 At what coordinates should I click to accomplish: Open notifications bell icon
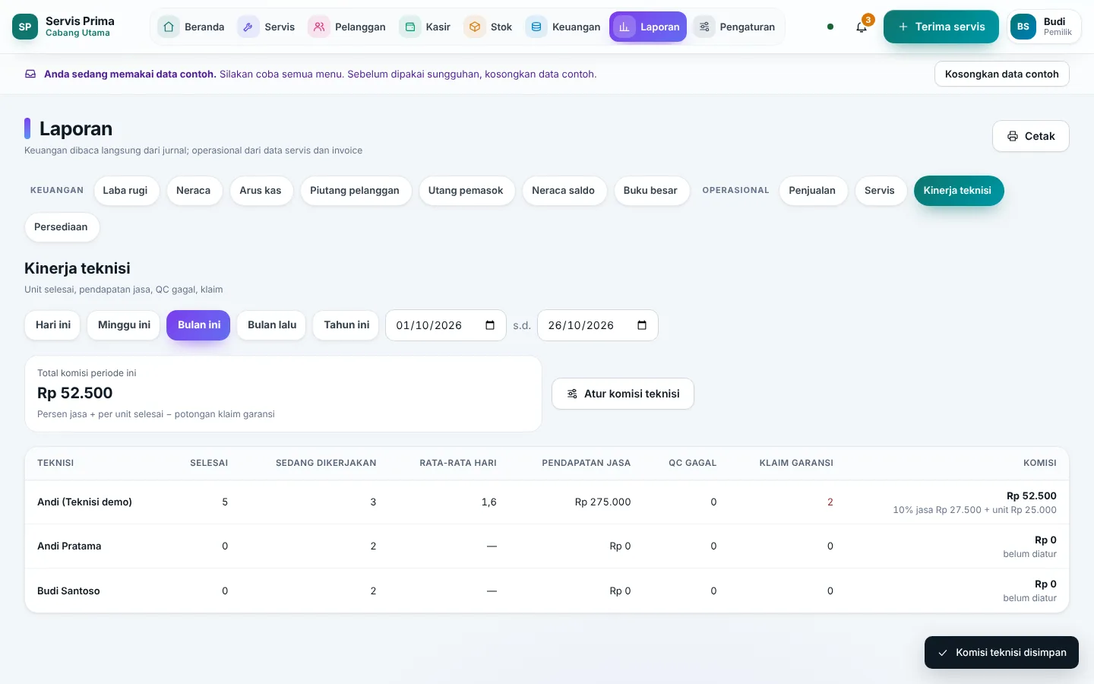pos(862,27)
